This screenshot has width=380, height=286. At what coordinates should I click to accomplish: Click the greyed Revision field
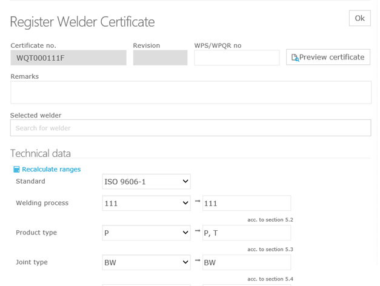coord(160,58)
